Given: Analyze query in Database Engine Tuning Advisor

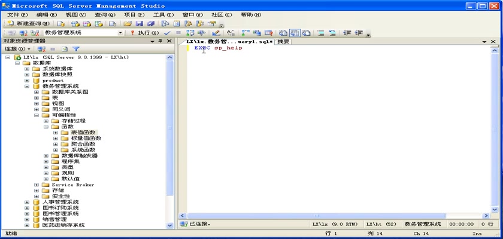Looking at the screenshot, I should [201, 33].
